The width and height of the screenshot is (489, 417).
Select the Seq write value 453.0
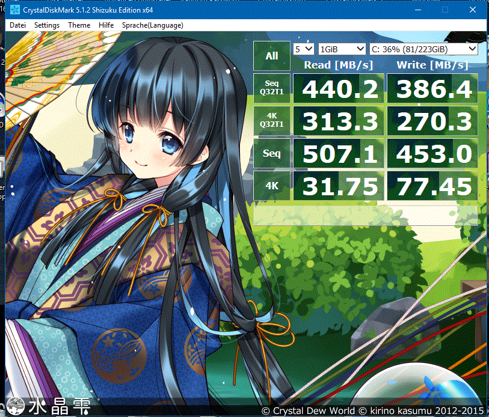[x=432, y=153]
